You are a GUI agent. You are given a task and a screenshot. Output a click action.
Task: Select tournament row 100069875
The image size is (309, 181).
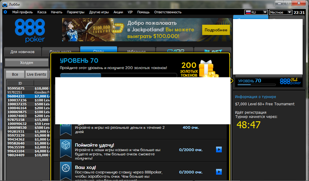28,112
